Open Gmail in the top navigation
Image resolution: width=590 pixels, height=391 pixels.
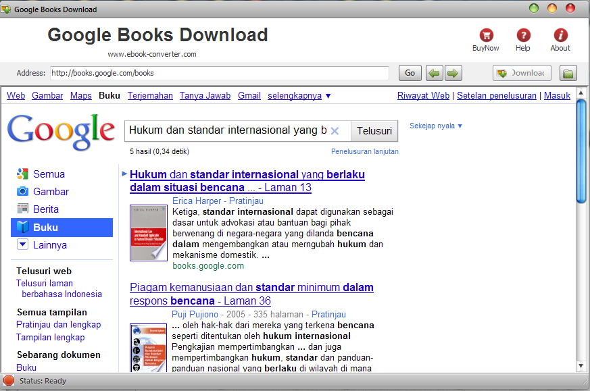(x=249, y=95)
